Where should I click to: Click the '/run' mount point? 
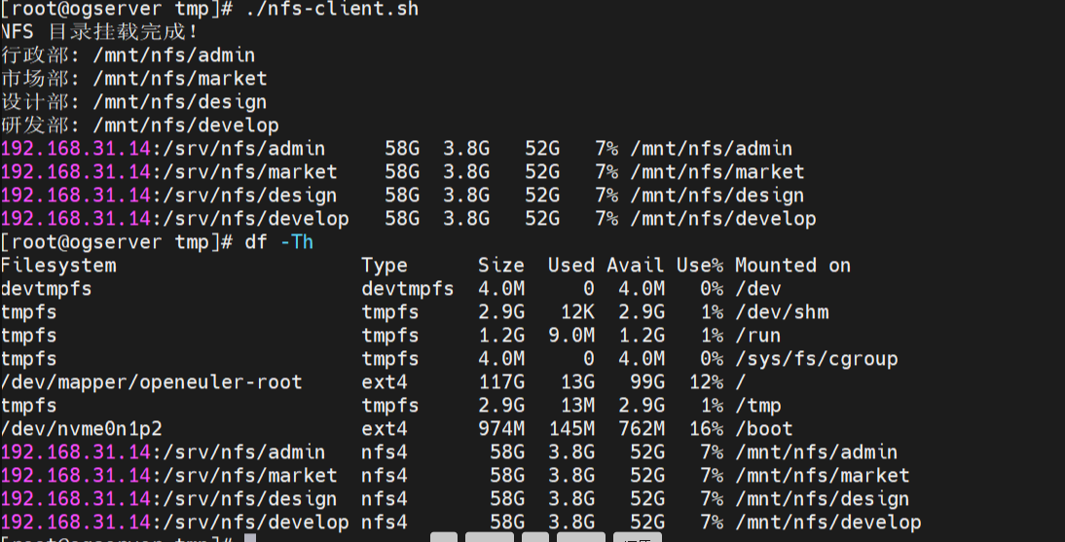pos(758,336)
